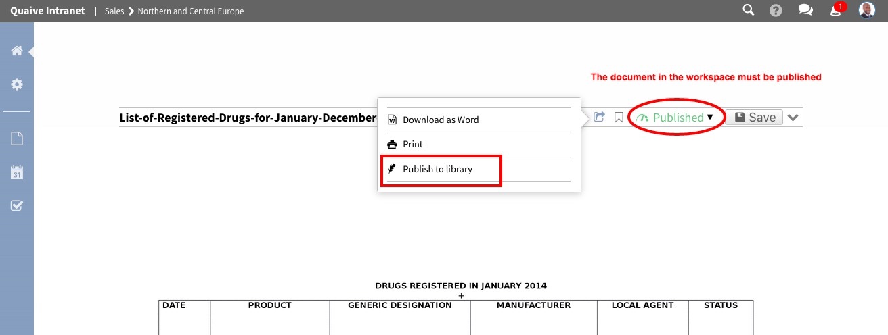888x335 pixels.
Task: Open the chat messages icon
Action: (805, 11)
